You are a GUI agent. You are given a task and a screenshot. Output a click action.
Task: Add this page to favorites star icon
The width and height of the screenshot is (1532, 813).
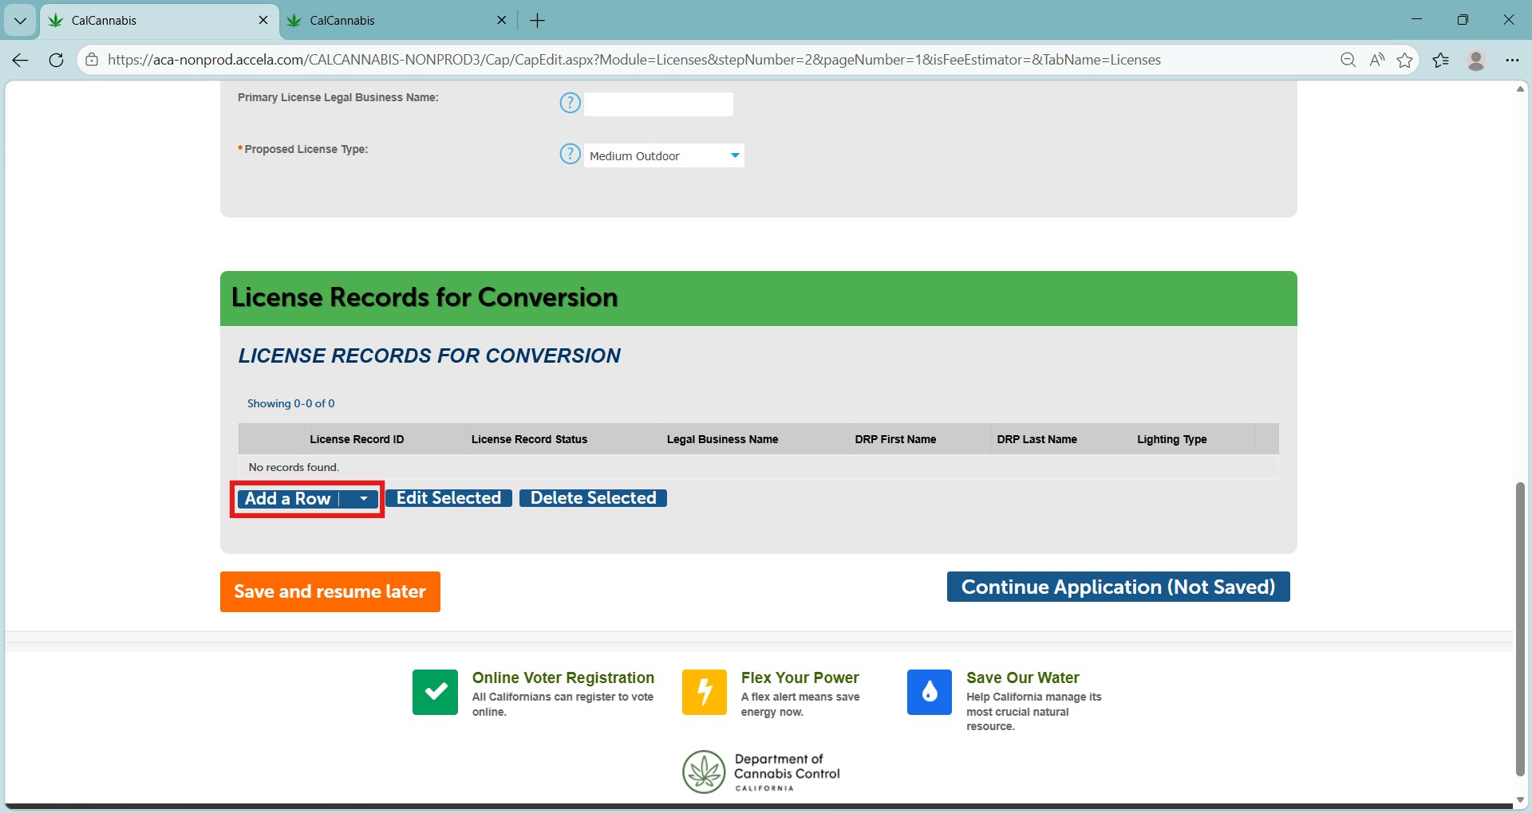coord(1405,60)
